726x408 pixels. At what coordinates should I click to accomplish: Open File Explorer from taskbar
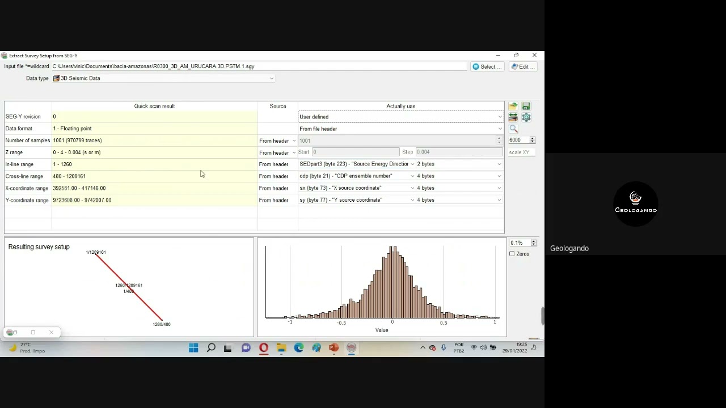coord(281,347)
